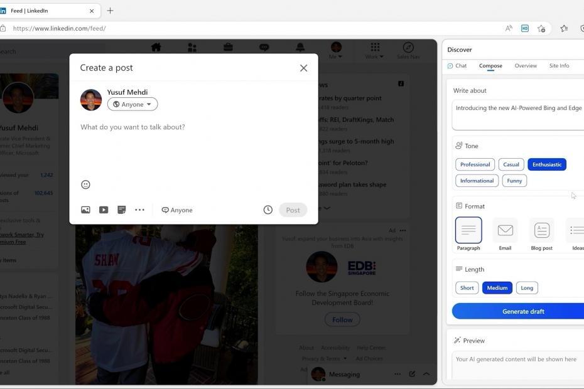
Task: Open the Anyone audience dropdown below Yusuf Mehdi
Action: 132,104
